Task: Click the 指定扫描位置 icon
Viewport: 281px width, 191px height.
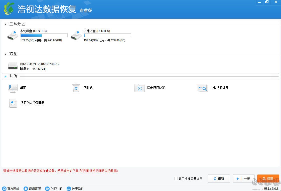Action: pyautogui.click(x=139, y=88)
